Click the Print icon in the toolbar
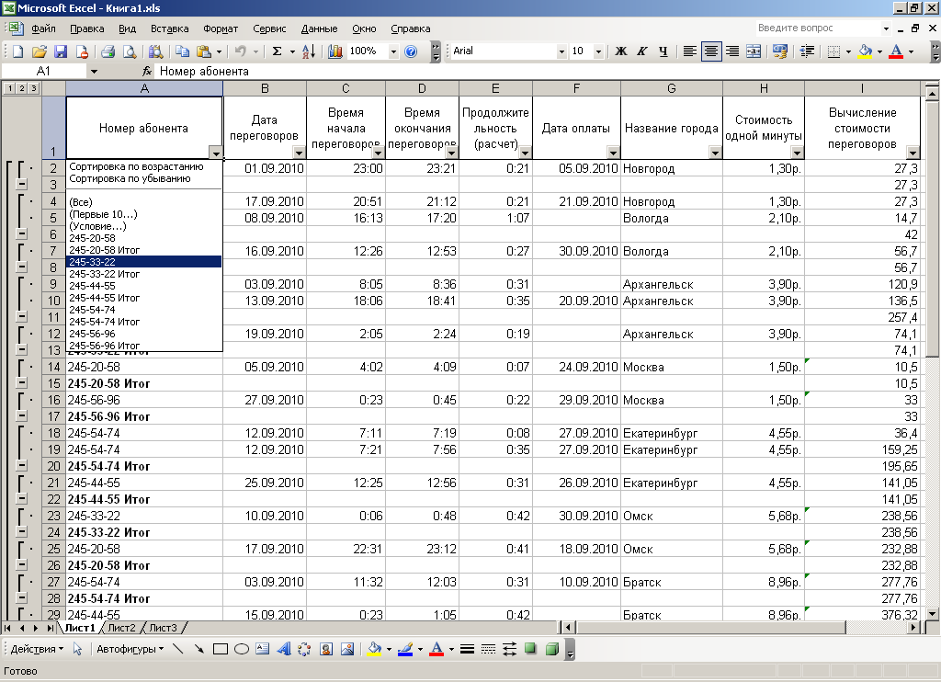941x682 pixels. (108, 51)
